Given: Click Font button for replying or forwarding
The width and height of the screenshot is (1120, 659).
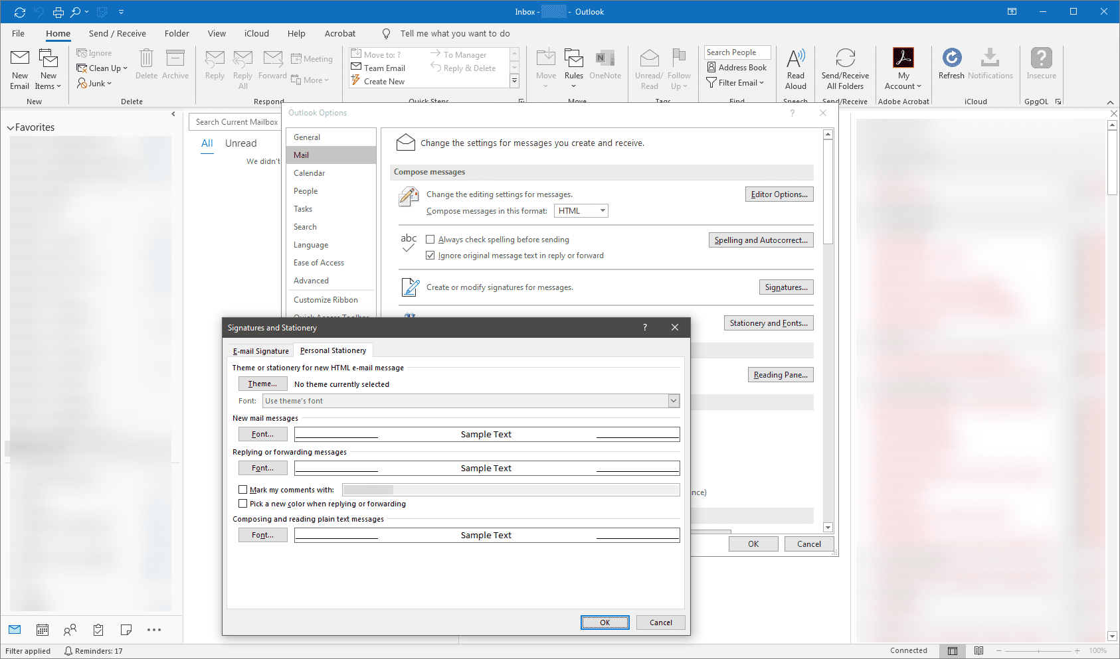Looking at the screenshot, I should [x=262, y=468].
